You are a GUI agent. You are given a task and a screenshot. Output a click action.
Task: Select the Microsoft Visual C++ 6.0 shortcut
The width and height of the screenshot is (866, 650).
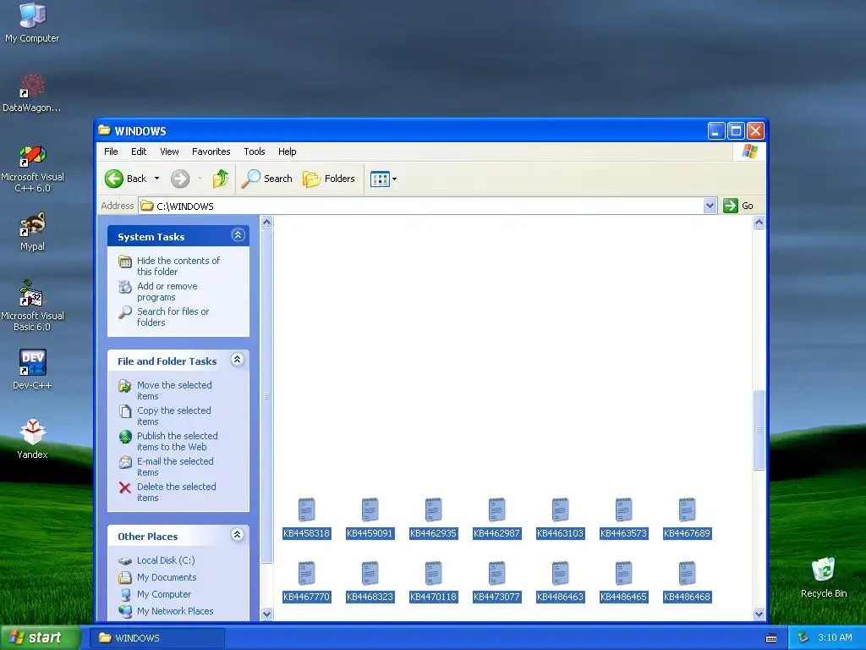(32, 168)
